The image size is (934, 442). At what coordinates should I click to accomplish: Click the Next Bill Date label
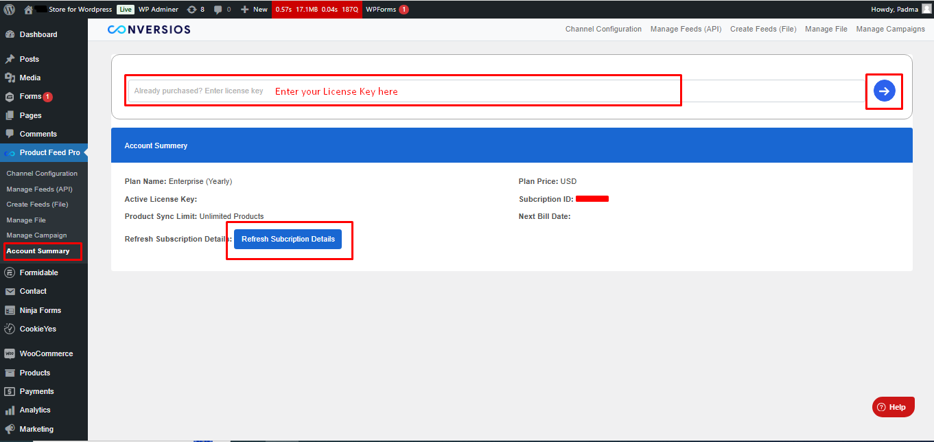tap(545, 216)
